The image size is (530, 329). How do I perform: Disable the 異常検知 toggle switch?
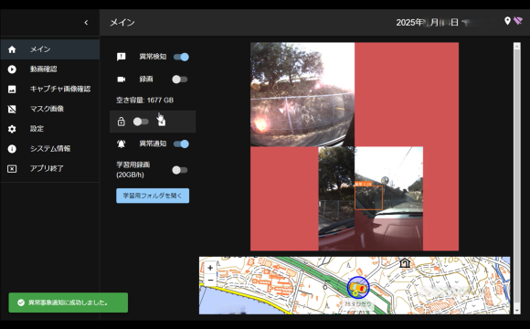tap(181, 57)
